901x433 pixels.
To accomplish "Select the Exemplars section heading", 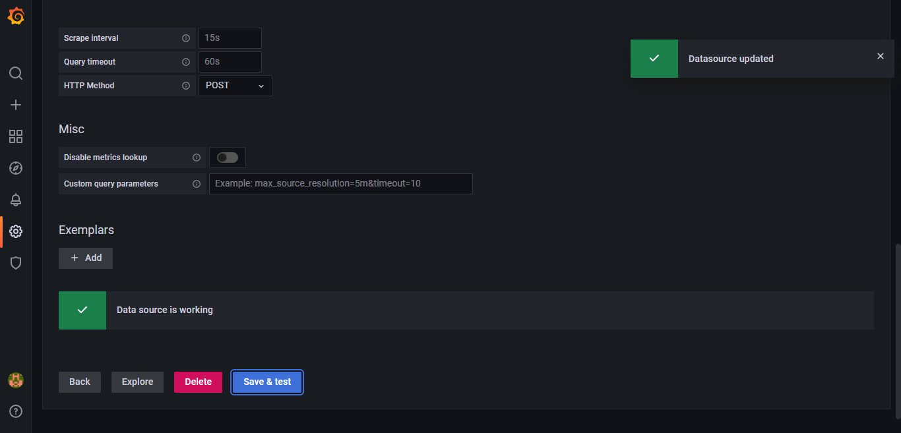I will coord(86,230).
